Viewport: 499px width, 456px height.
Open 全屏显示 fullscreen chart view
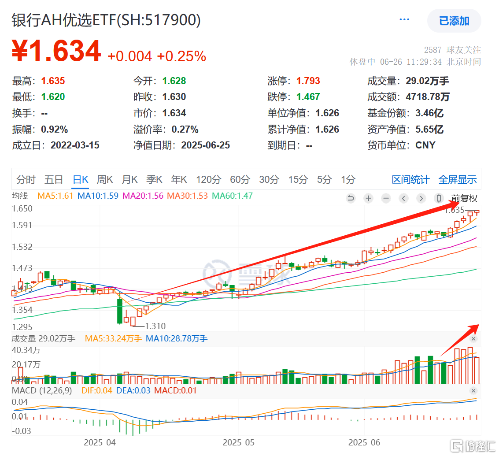click(457, 180)
